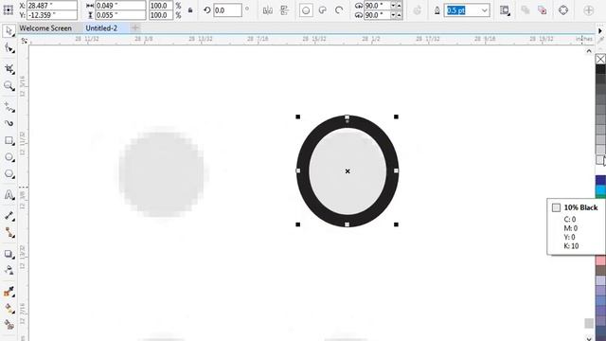This screenshot has width=606, height=341.
Task: Click the object origin grid icon
Action: 9,10
